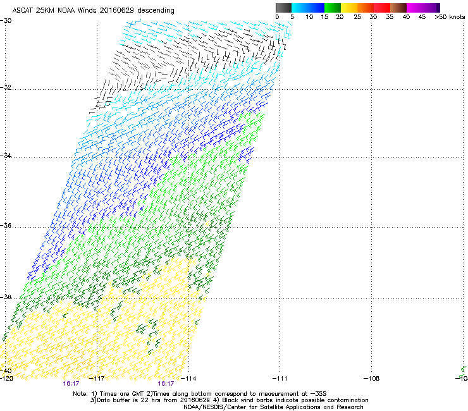Click the cyan-blue 5-15 knots color band

(308, 8)
